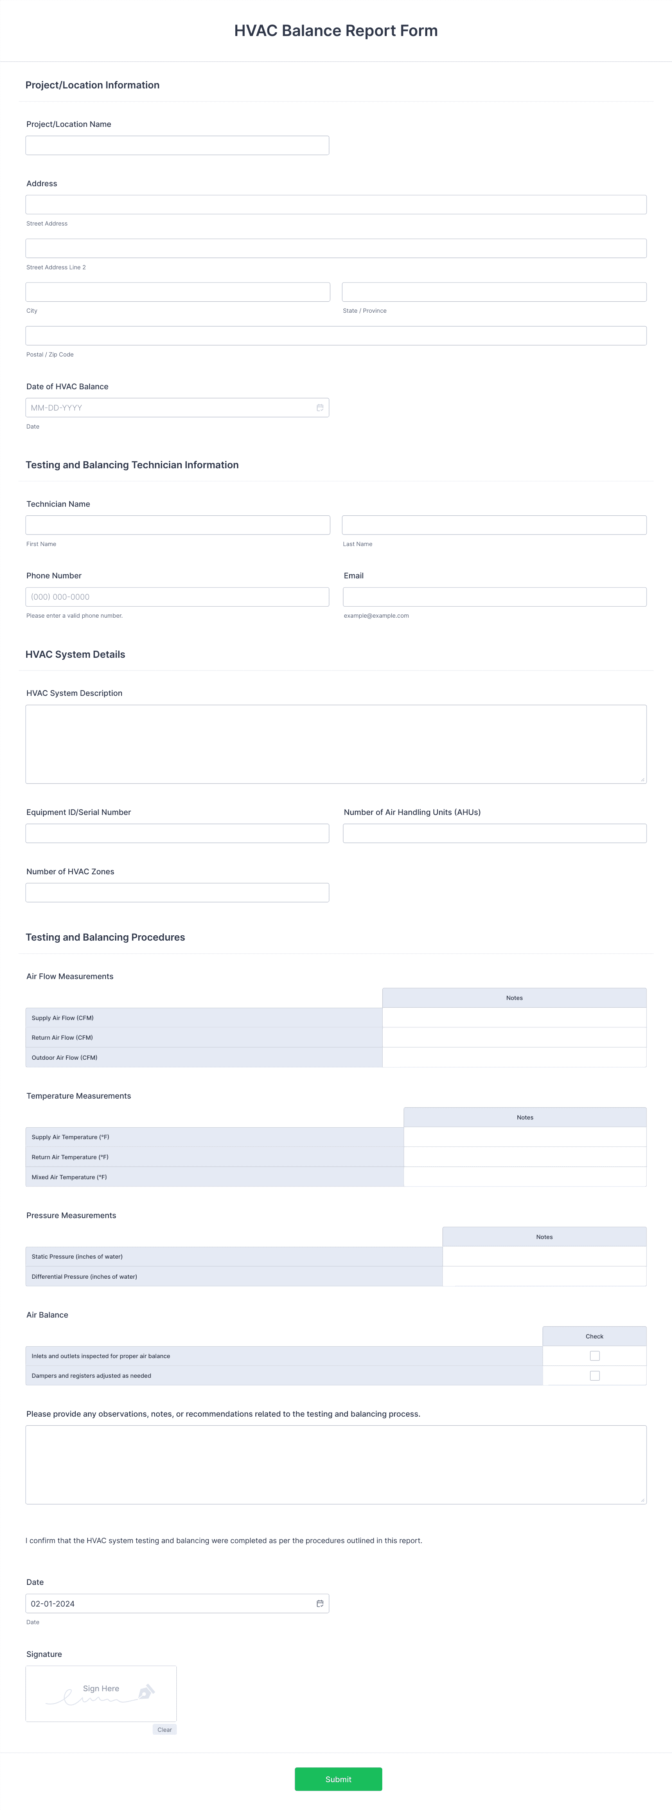Screen dimensions: 672x1810
Task: Click Mixed Air Temperature notes cell
Action: pos(525,1177)
